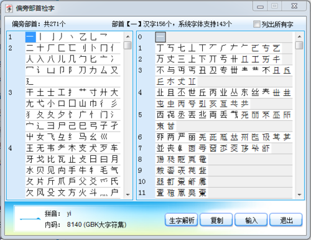
Task: Select the 山 radical in the radical list
Action: pos(83,103)
